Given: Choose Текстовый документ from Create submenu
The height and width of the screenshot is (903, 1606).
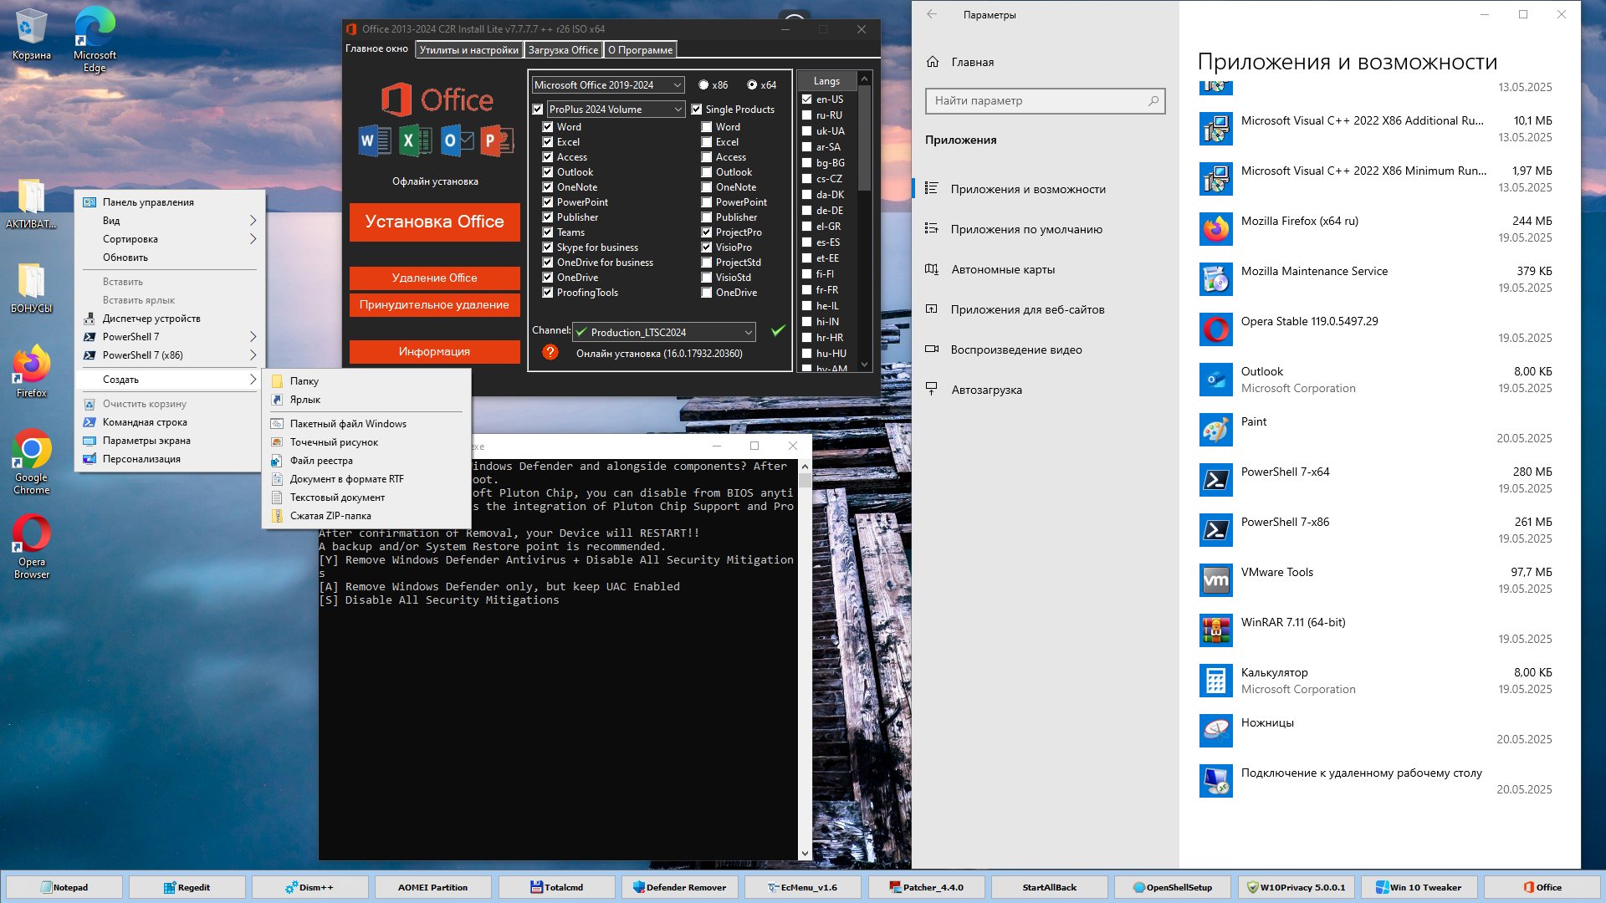Looking at the screenshot, I should 337,497.
